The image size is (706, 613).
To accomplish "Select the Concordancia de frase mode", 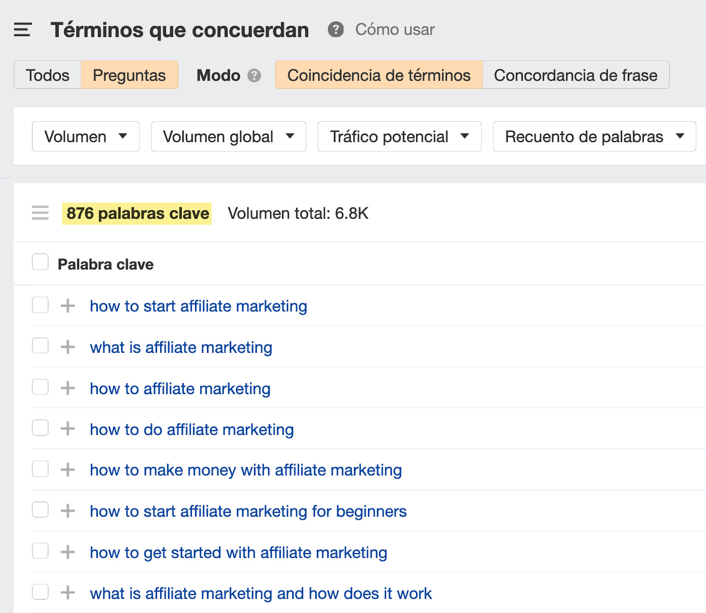I will (x=575, y=75).
